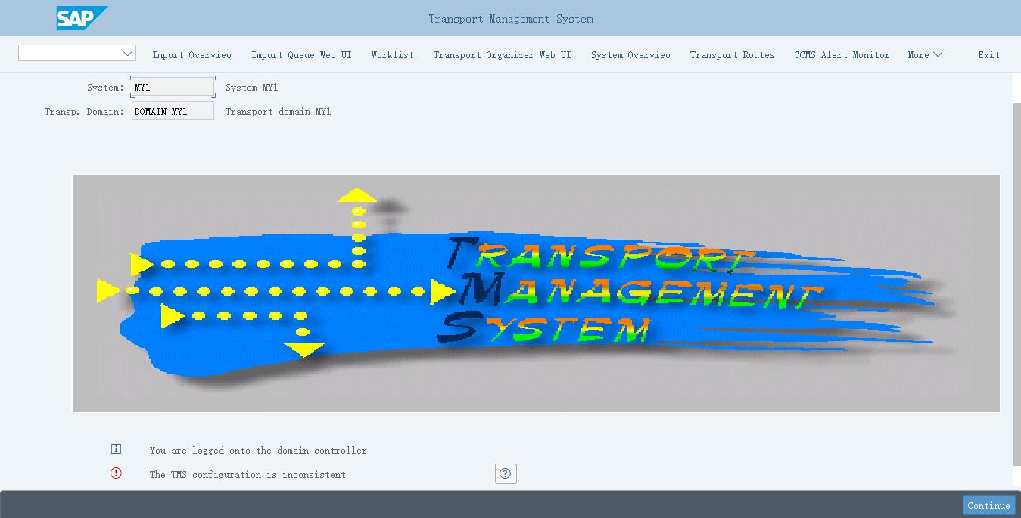Click the SAP logo in header
This screenshot has width=1021, height=518.
click(81, 18)
